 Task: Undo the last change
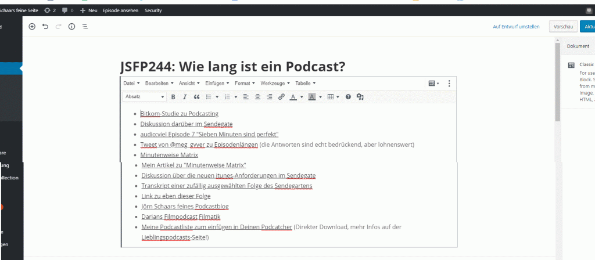45,27
